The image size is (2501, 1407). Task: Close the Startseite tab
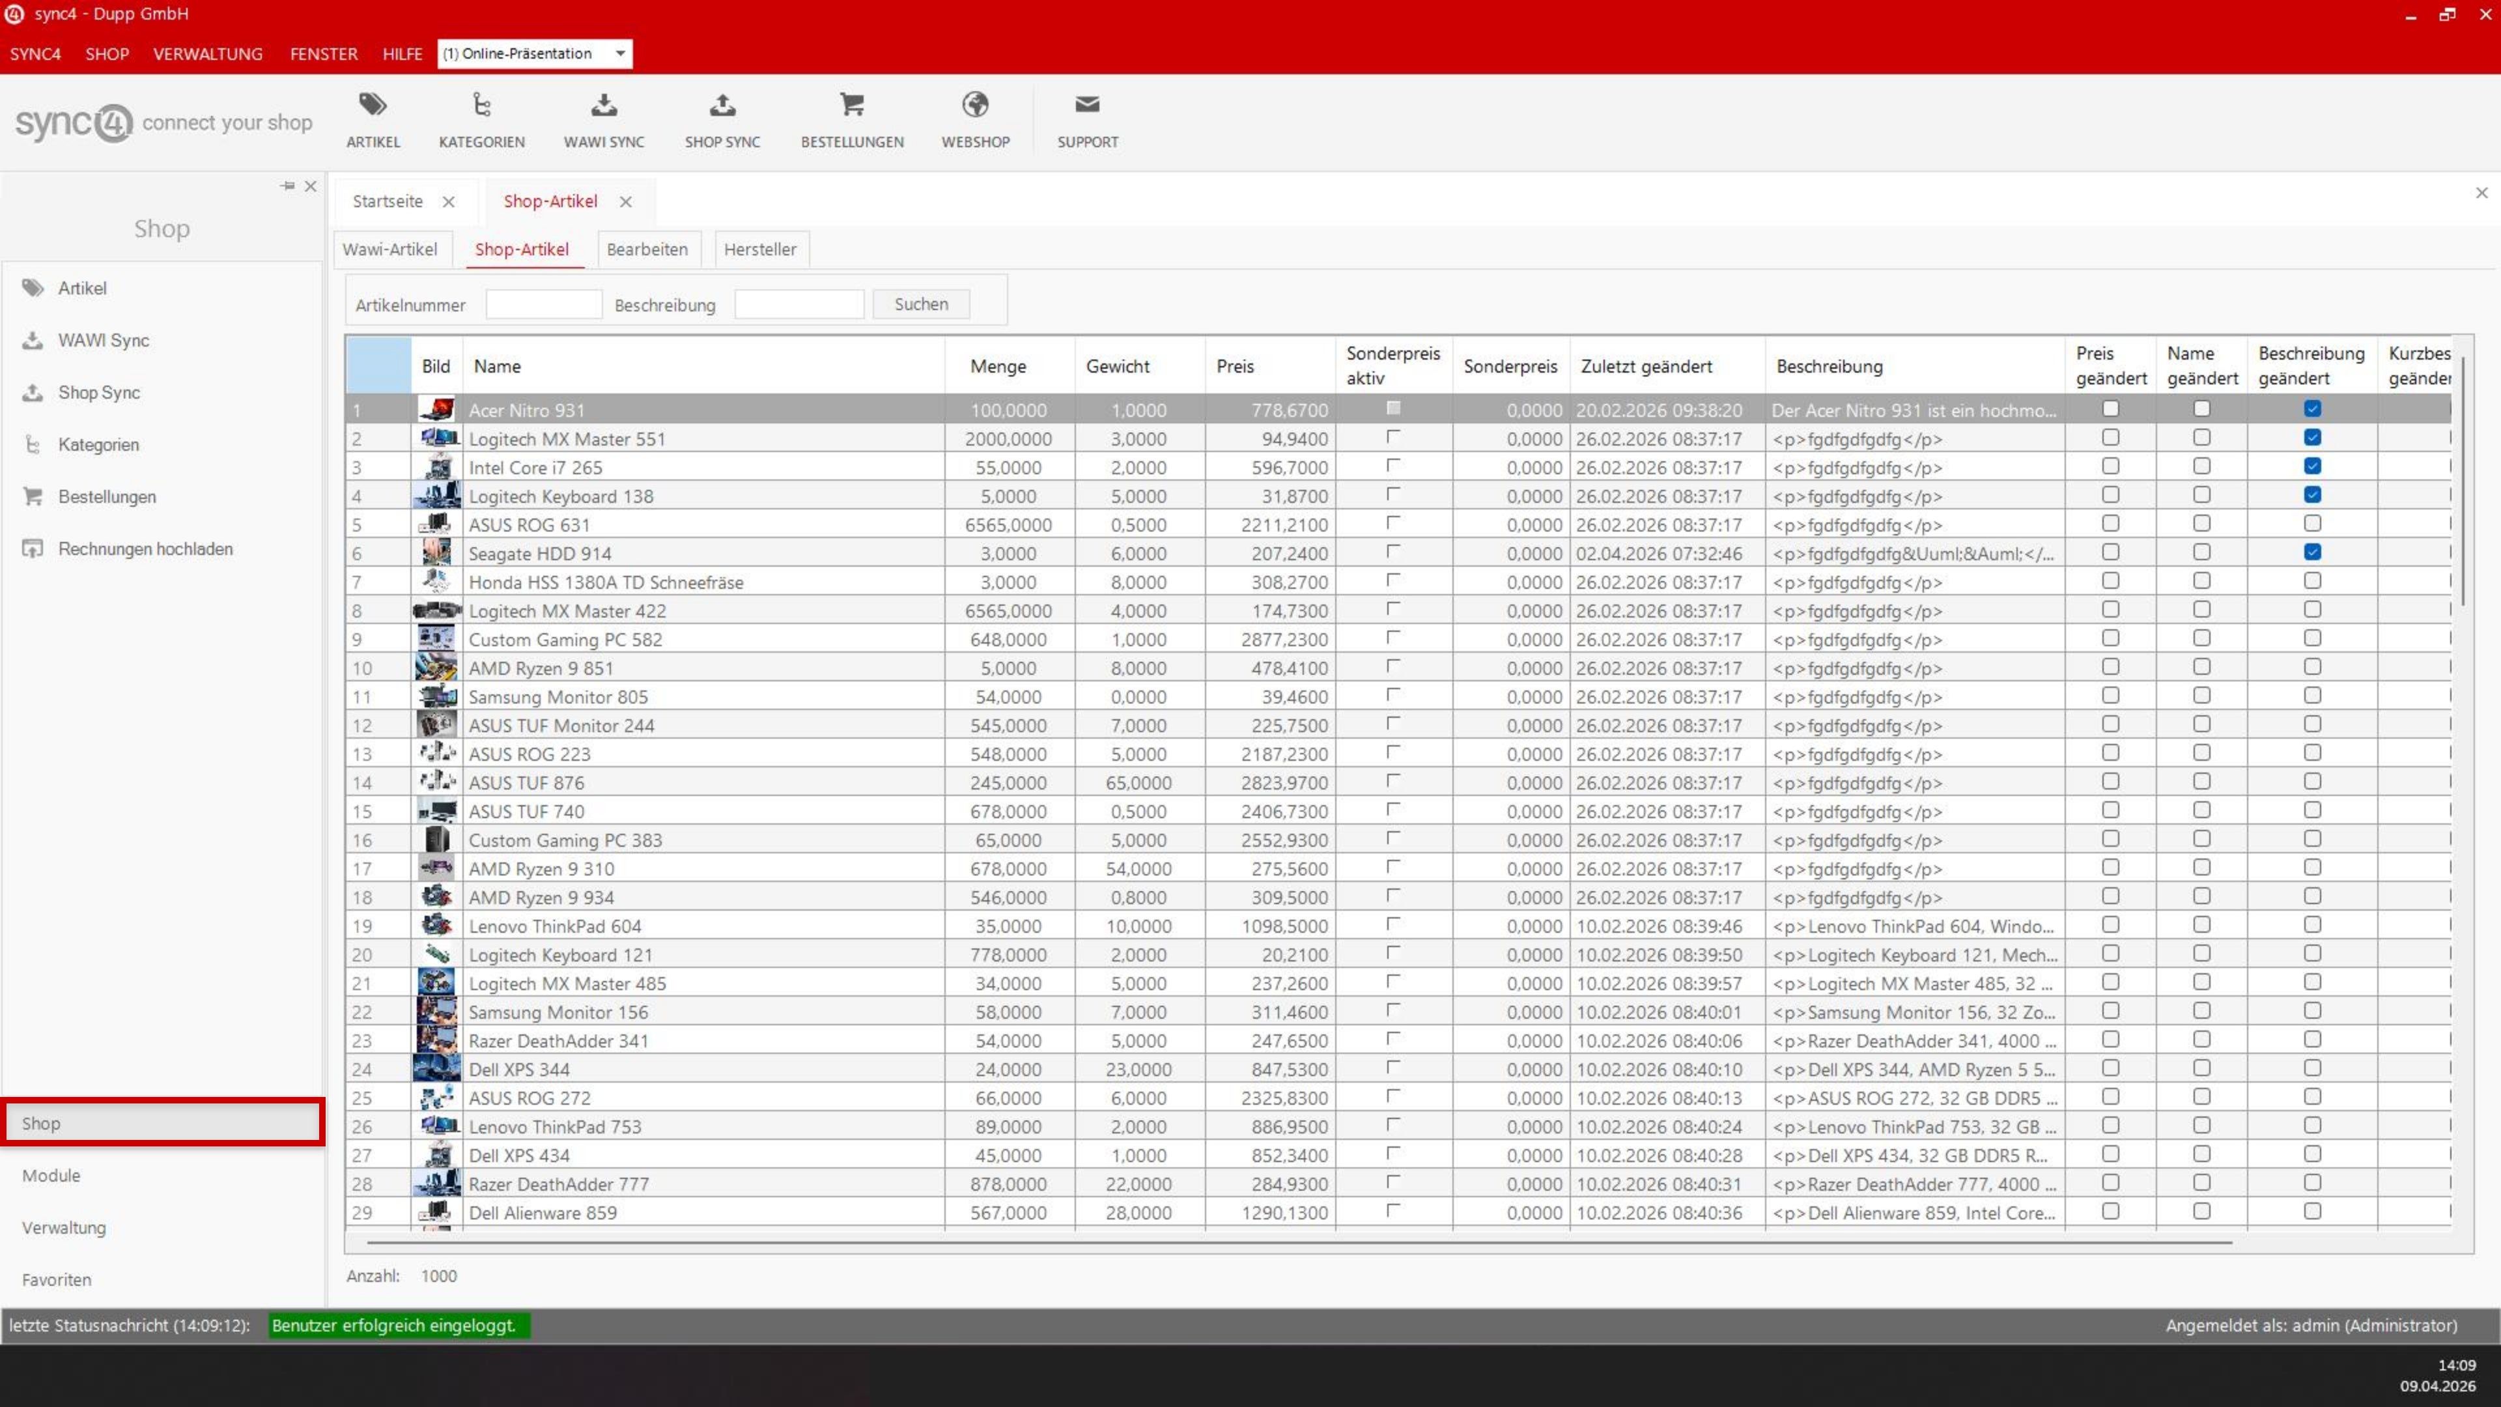click(x=449, y=202)
